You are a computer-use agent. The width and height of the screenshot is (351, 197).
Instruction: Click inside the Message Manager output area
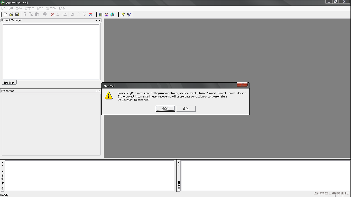click(x=89, y=176)
